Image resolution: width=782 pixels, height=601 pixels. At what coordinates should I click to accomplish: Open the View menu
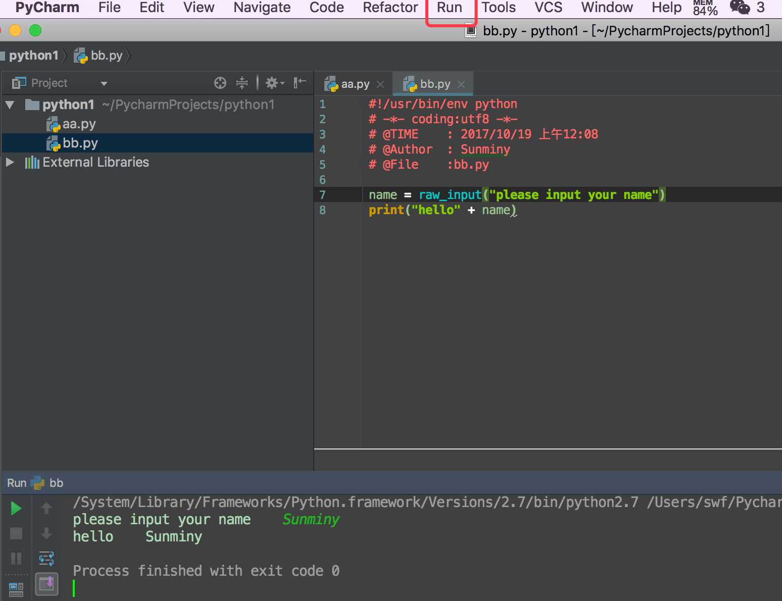click(x=199, y=8)
